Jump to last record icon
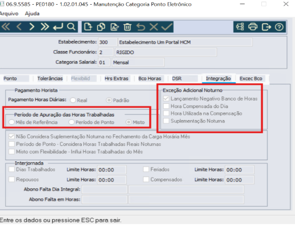The width and height of the screenshot is (295, 225). click(45, 27)
